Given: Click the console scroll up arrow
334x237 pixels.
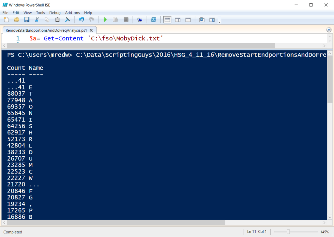Looking at the screenshot, I should (x=329, y=53).
